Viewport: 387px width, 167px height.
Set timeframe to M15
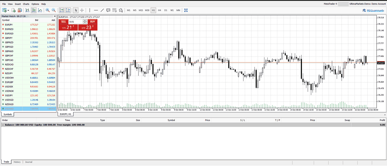[x=141, y=10]
